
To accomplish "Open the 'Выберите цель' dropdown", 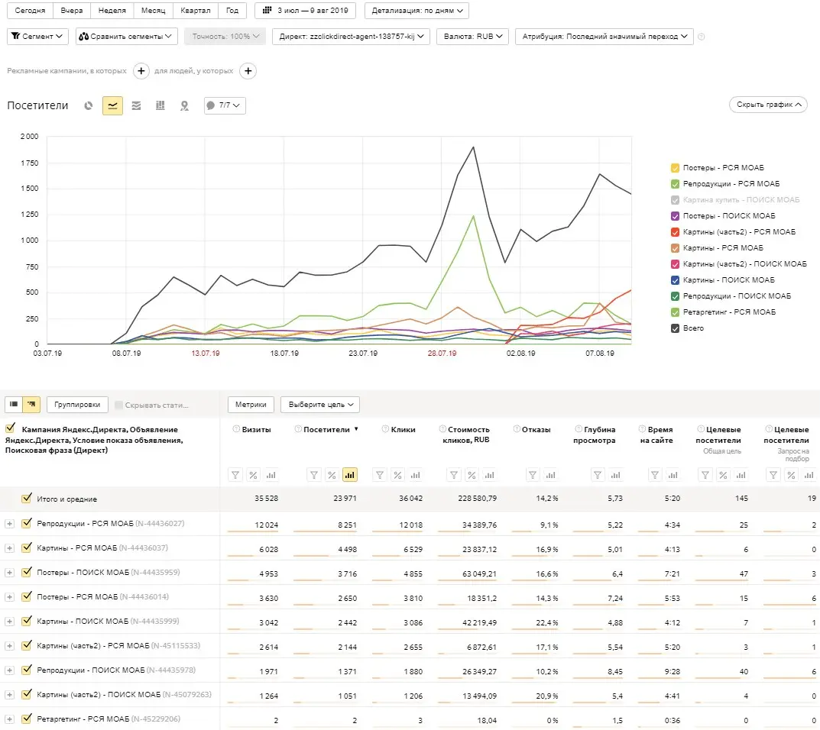I will click(x=319, y=405).
